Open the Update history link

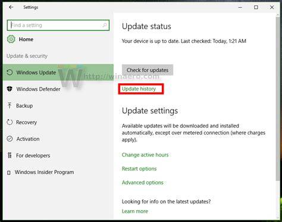click(x=139, y=89)
